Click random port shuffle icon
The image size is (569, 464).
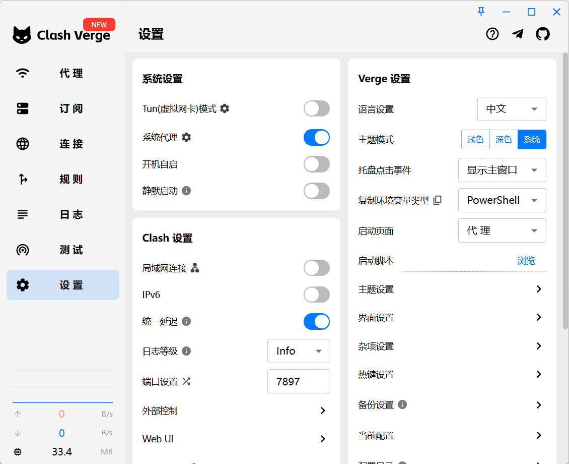(x=186, y=381)
